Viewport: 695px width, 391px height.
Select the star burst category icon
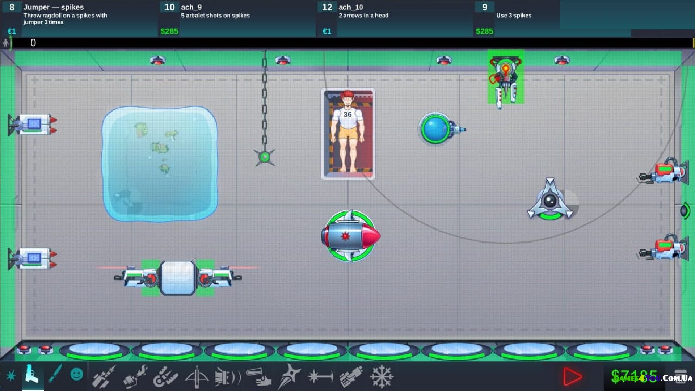point(11,376)
